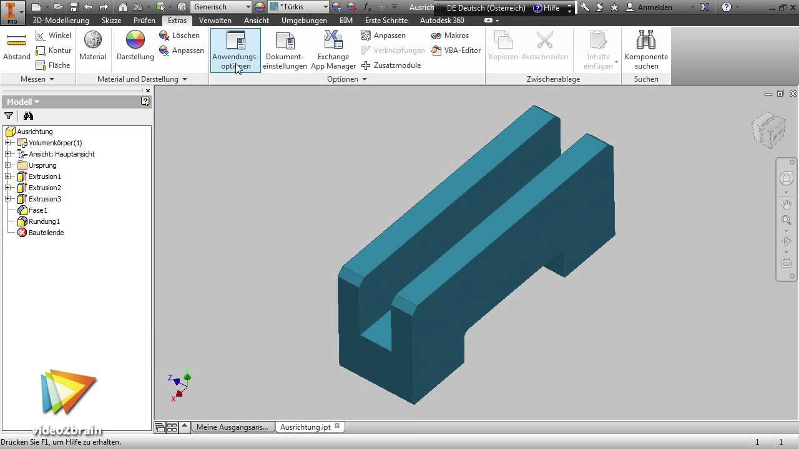
Task: Click the Hilfe button
Action: click(x=547, y=8)
